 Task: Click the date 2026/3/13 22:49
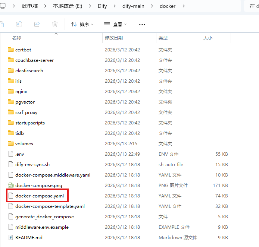point(122,154)
